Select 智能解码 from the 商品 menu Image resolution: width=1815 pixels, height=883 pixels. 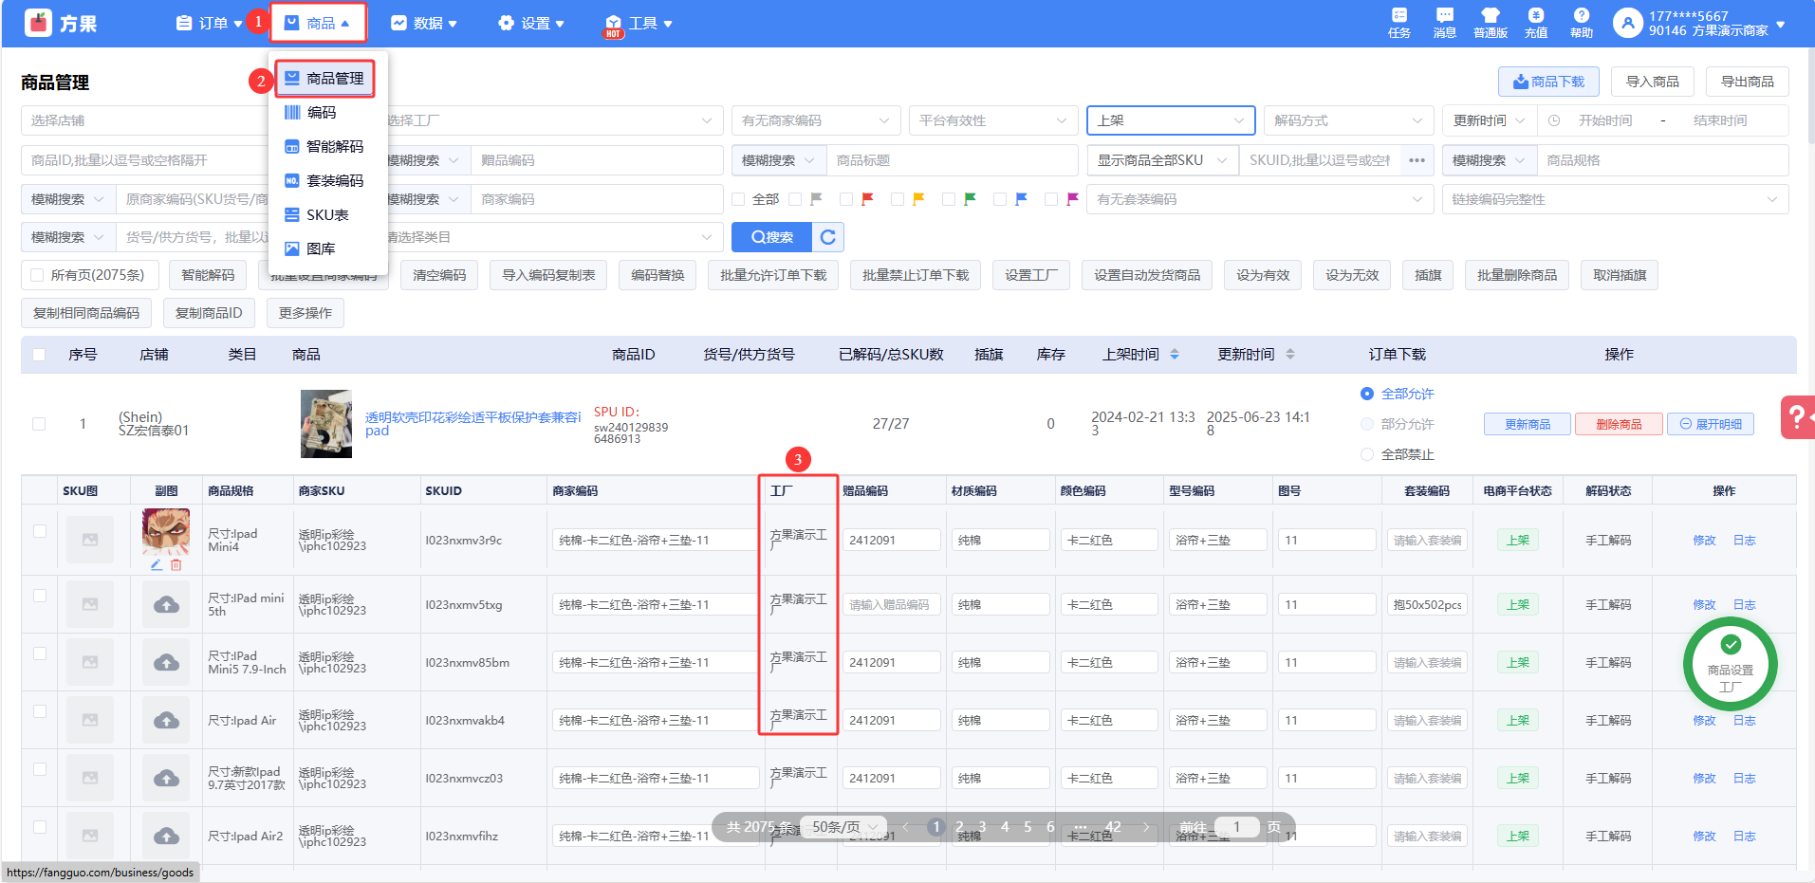[x=334, y=146]
